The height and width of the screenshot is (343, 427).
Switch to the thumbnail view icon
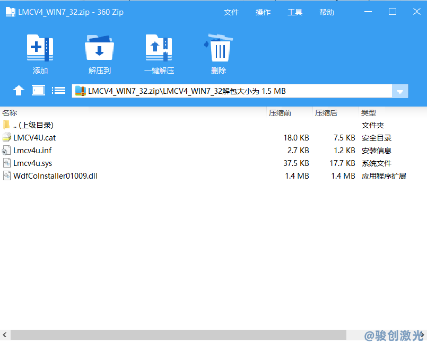click(38, 90)
